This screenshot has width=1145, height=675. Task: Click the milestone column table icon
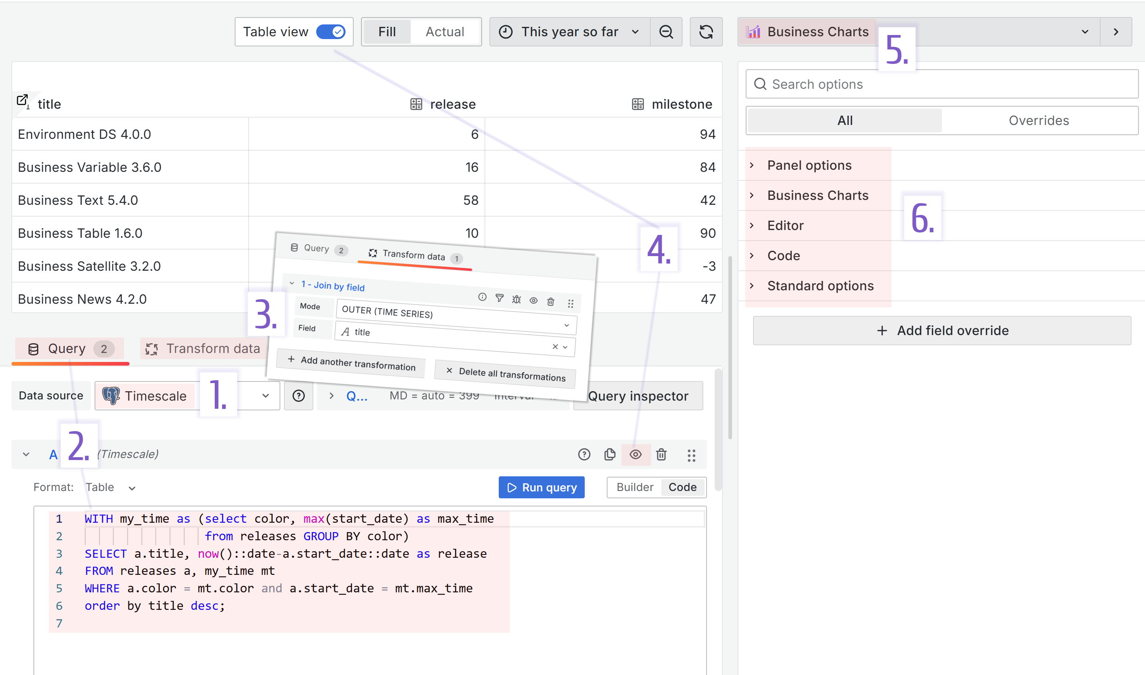[638, 104]
